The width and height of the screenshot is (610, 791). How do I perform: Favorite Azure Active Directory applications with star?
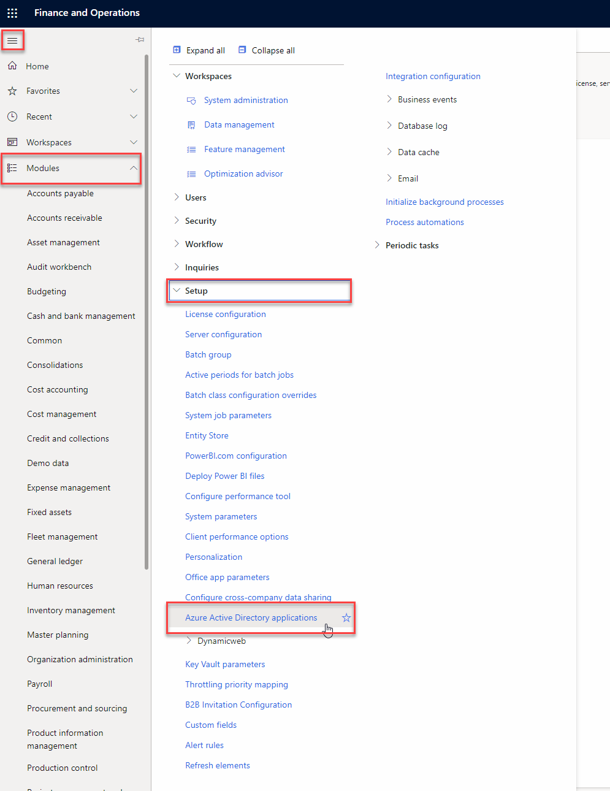tap(346, 617)
